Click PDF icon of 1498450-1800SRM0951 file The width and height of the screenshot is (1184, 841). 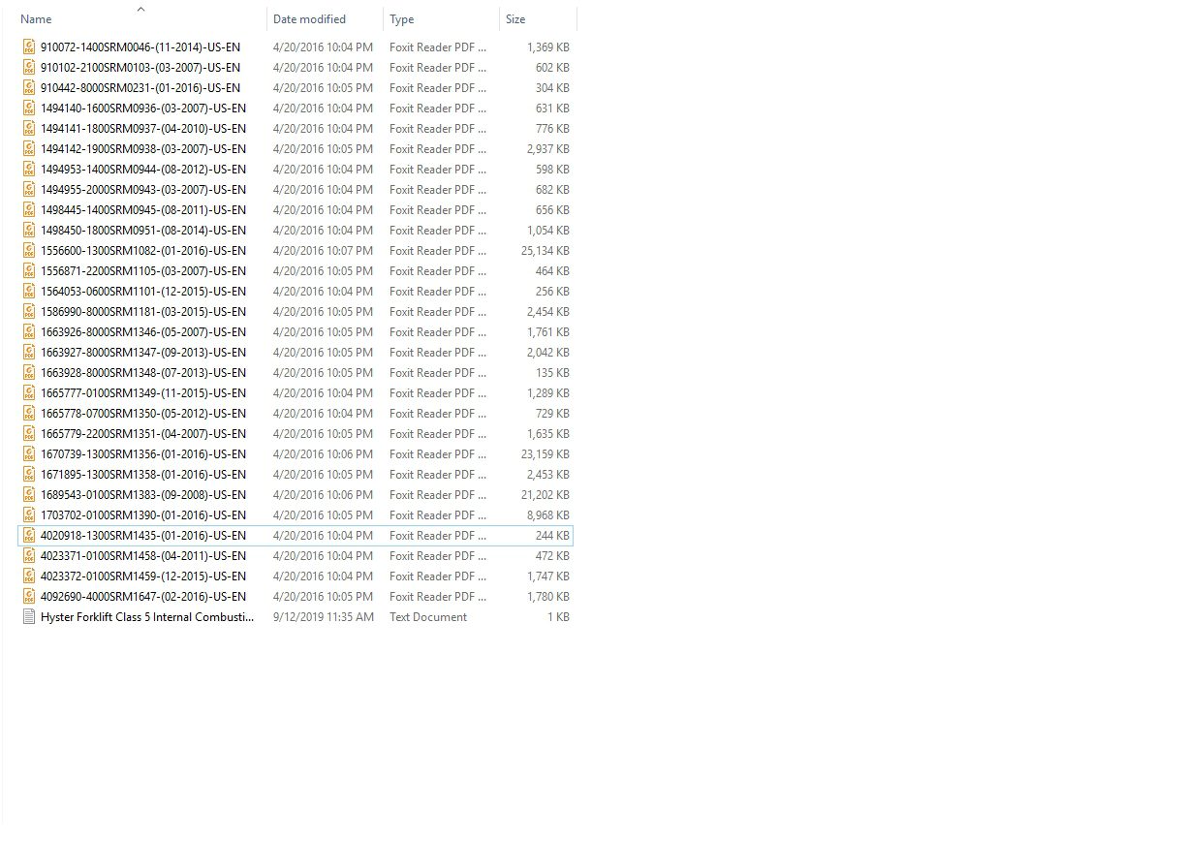point(29,230)
